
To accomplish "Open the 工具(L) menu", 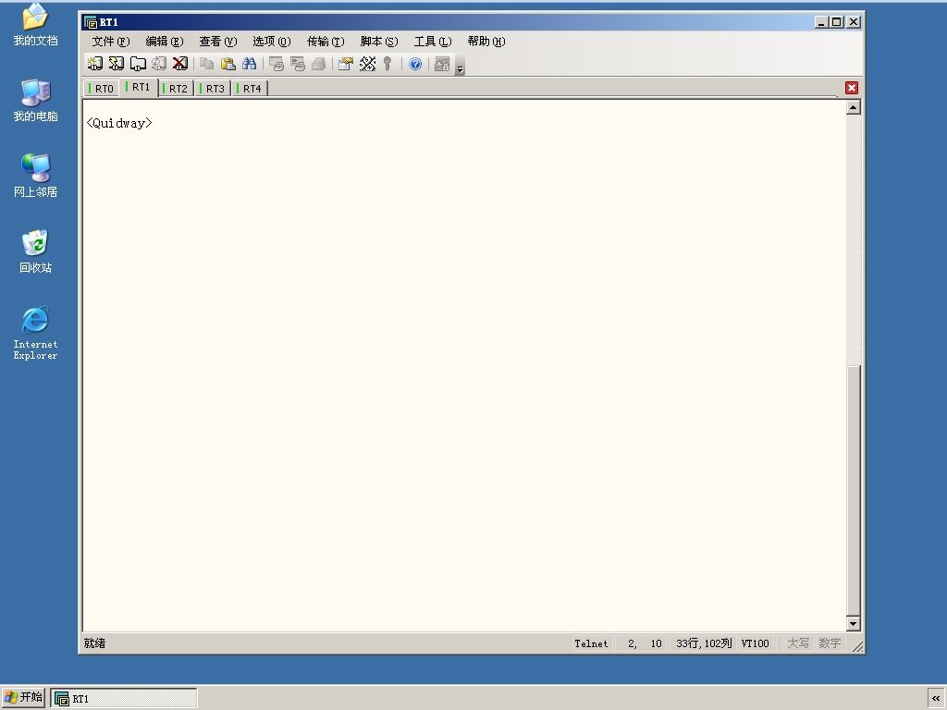I will click(433, 41).
